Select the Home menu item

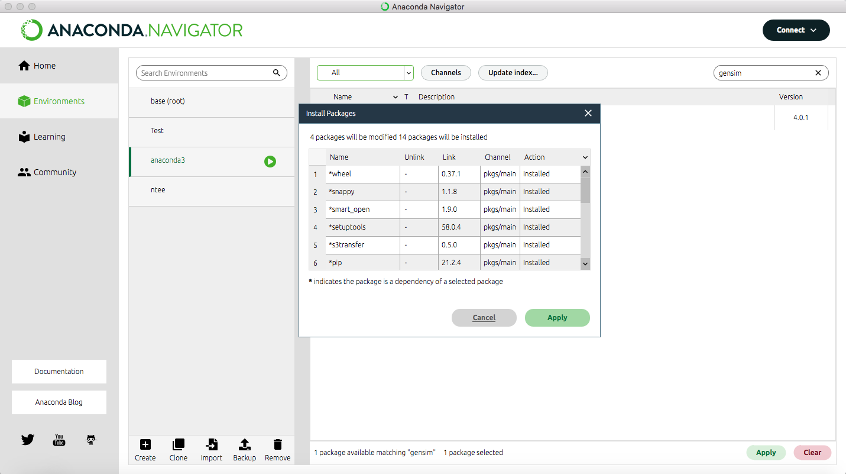point(59,66)
